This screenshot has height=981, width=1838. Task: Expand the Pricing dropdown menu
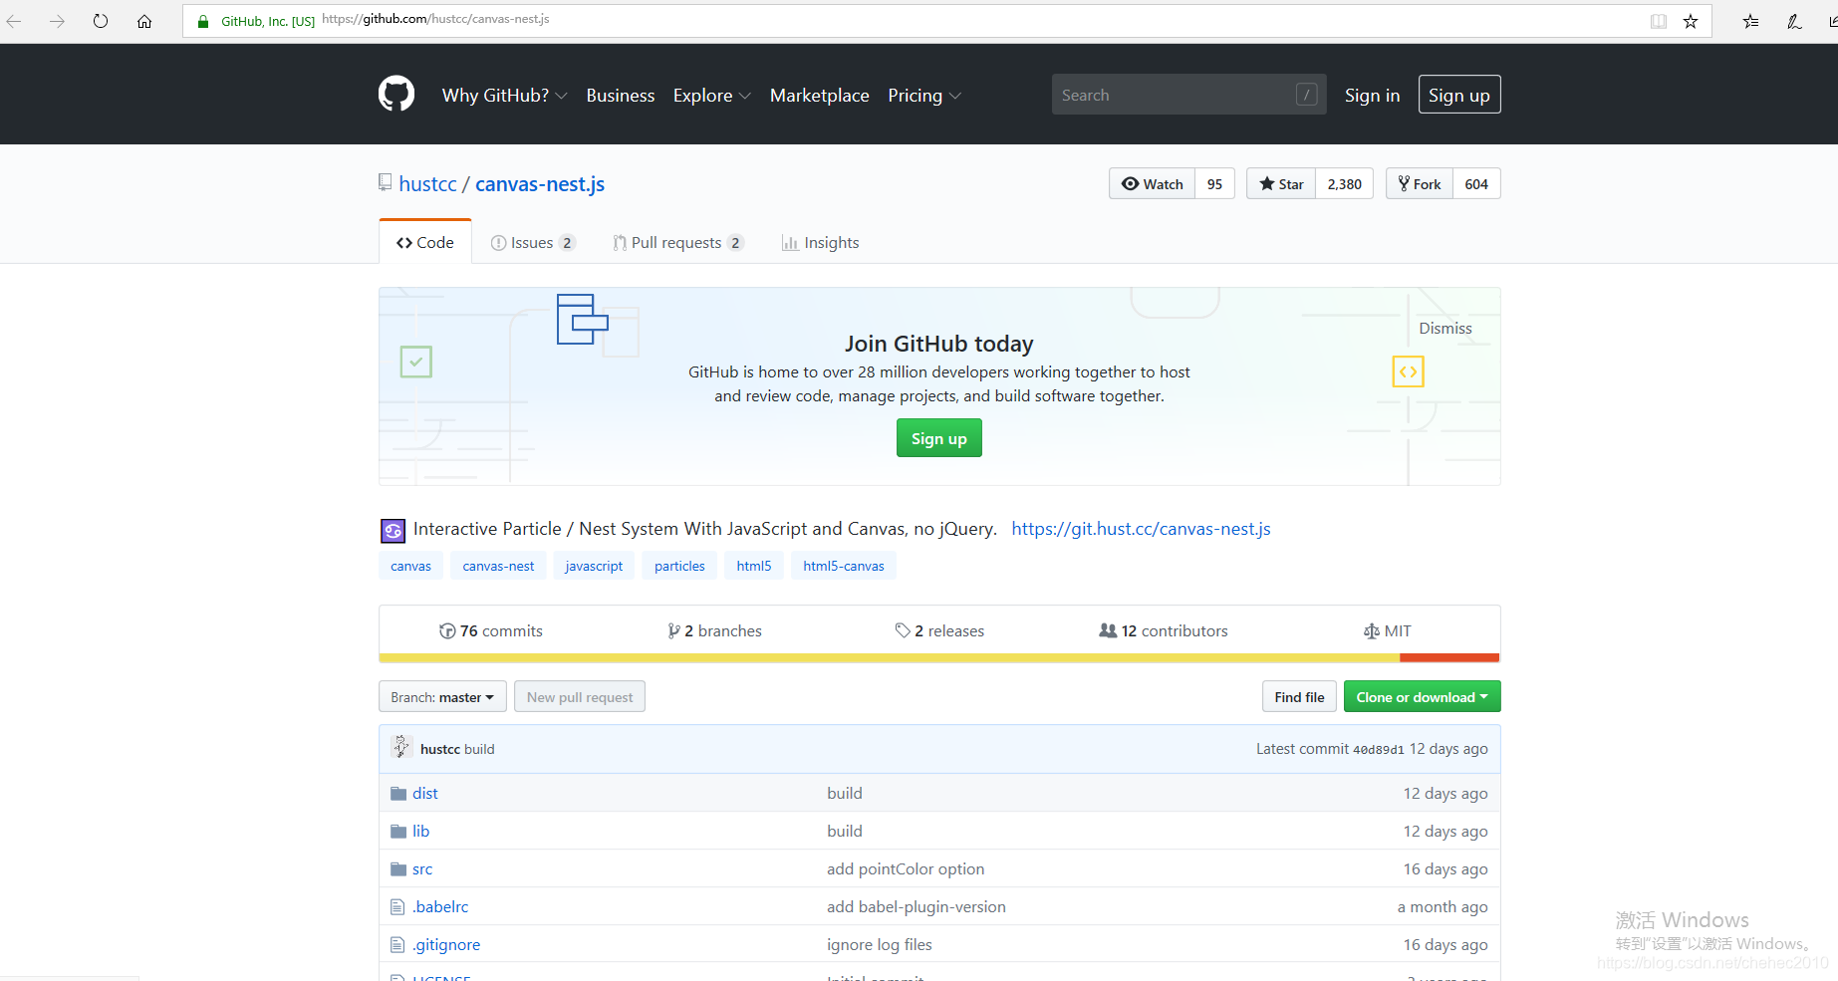pos(923,96)
